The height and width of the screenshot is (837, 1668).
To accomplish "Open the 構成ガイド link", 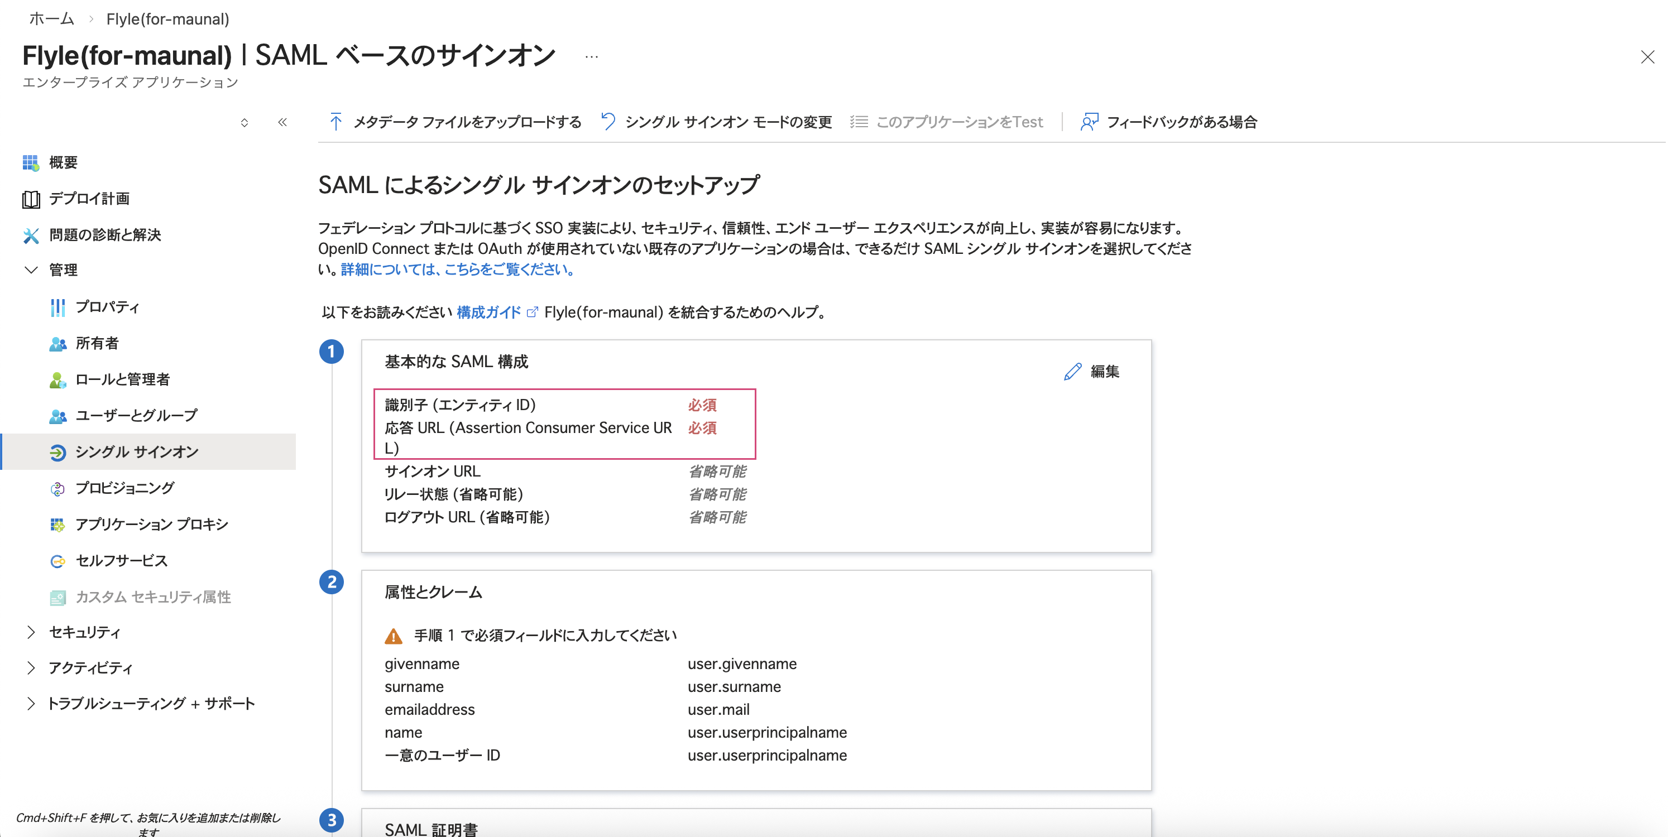I will click(489, 312).
